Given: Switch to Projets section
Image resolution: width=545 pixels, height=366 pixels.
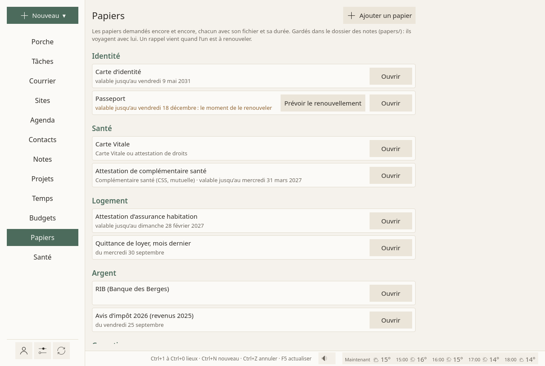Looking at the screenshot, I should (x=43, y=179).
